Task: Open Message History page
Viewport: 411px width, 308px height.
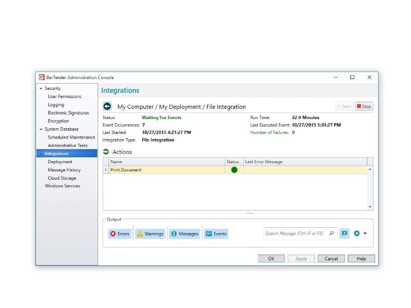Action: [x=64, y=170]
